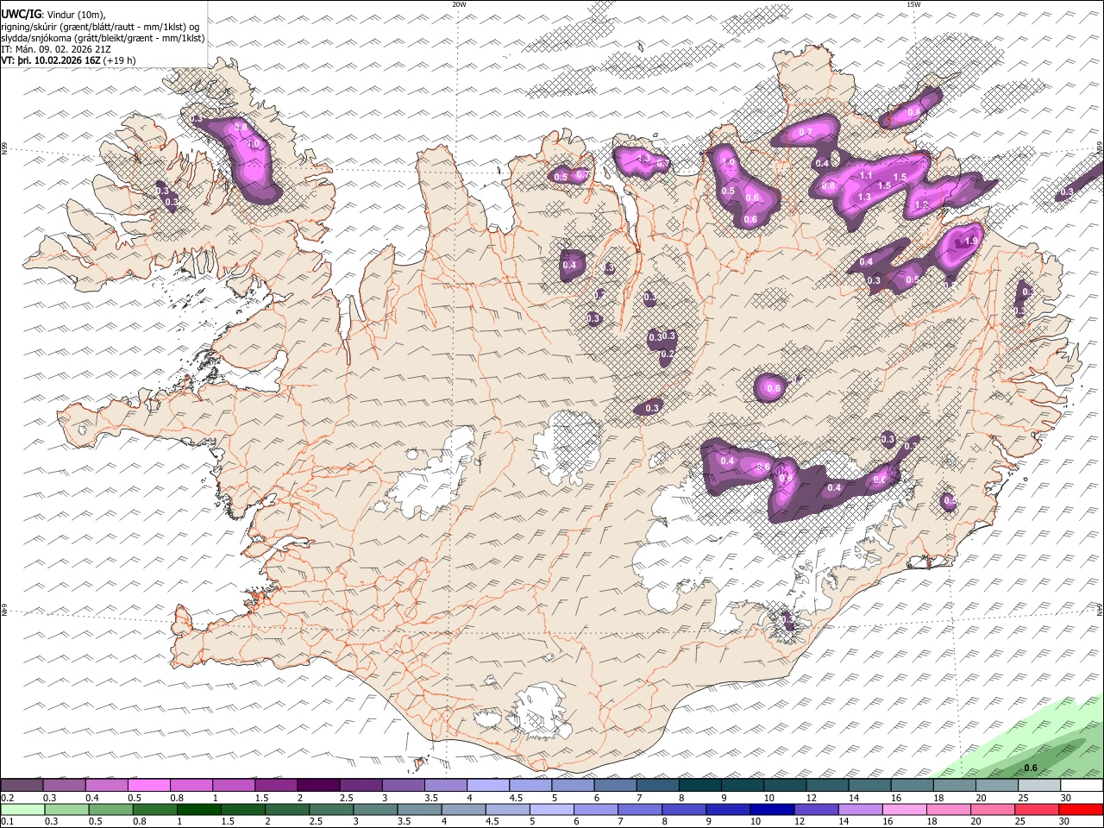1104x828 pixels.
Task: Click the '0.6' value in the green rain area
Action: coord(1030,768)
